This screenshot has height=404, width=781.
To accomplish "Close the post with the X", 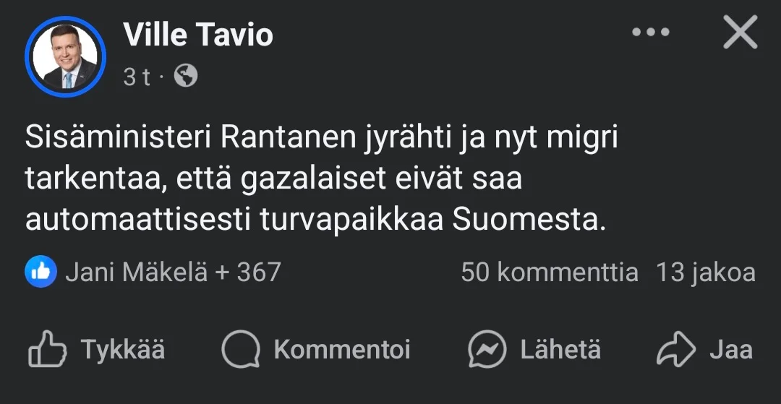I will click(740, 33).
